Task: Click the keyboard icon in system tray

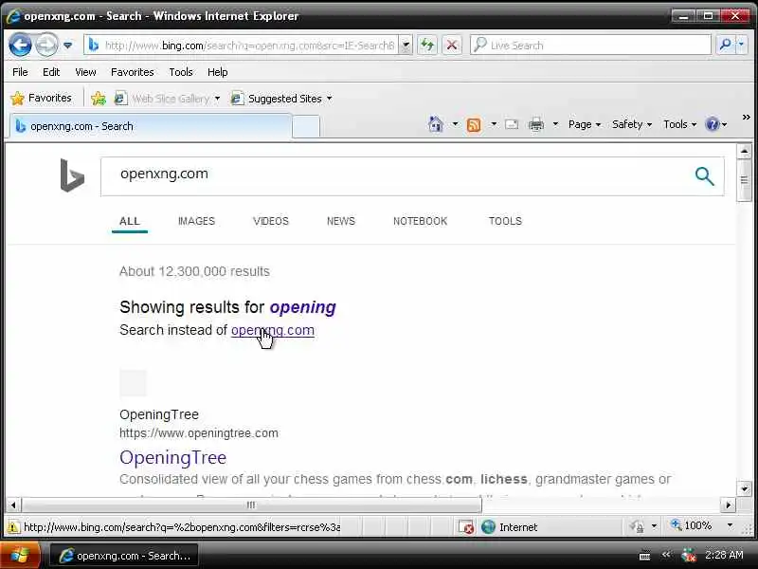Action: [x=644, y=556]
